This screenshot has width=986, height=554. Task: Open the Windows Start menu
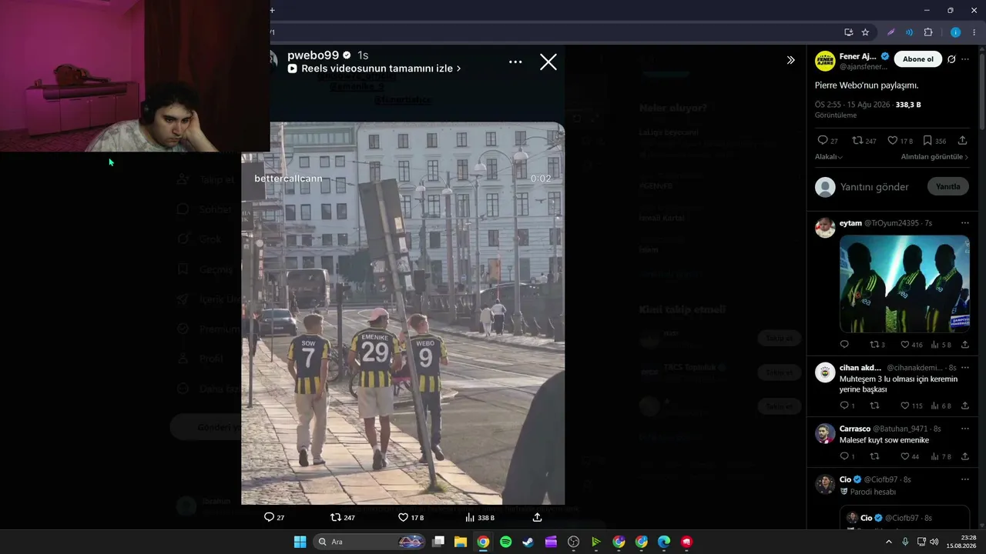[x=300, y=542]
